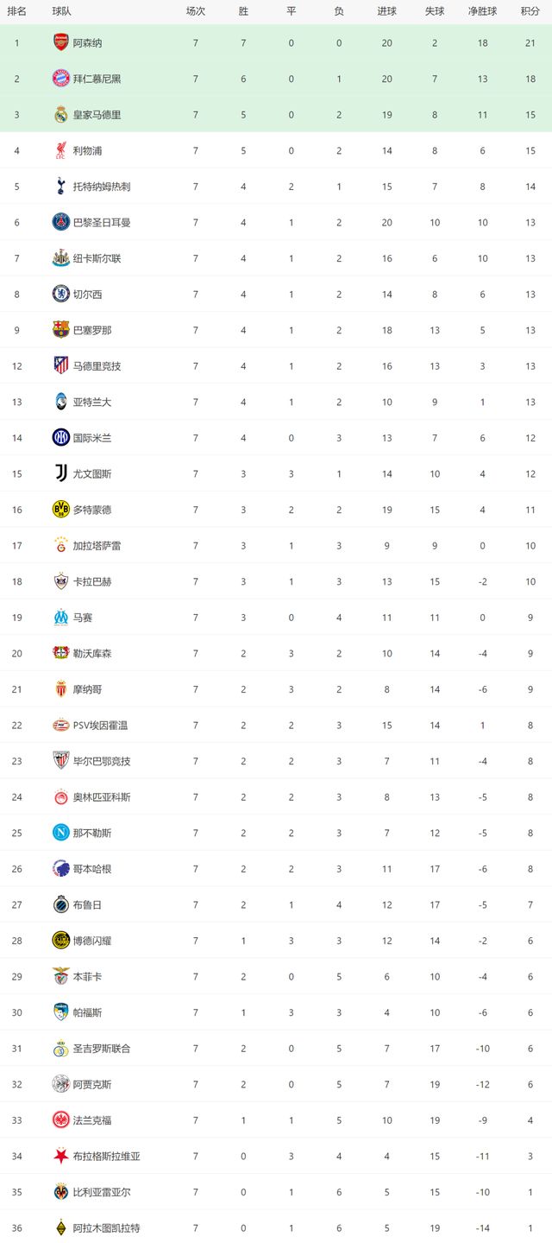Image resolution: width=552 pixels, height=1243 pixels.
Task: Click the 排名 column header
Action: 16,11
